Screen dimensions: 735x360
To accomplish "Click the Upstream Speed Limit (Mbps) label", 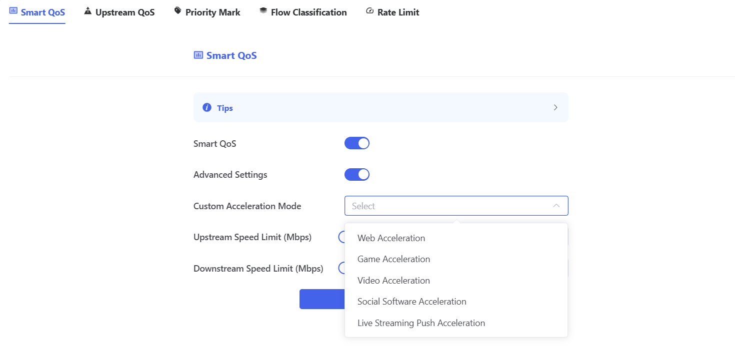I will click(252, 237).
